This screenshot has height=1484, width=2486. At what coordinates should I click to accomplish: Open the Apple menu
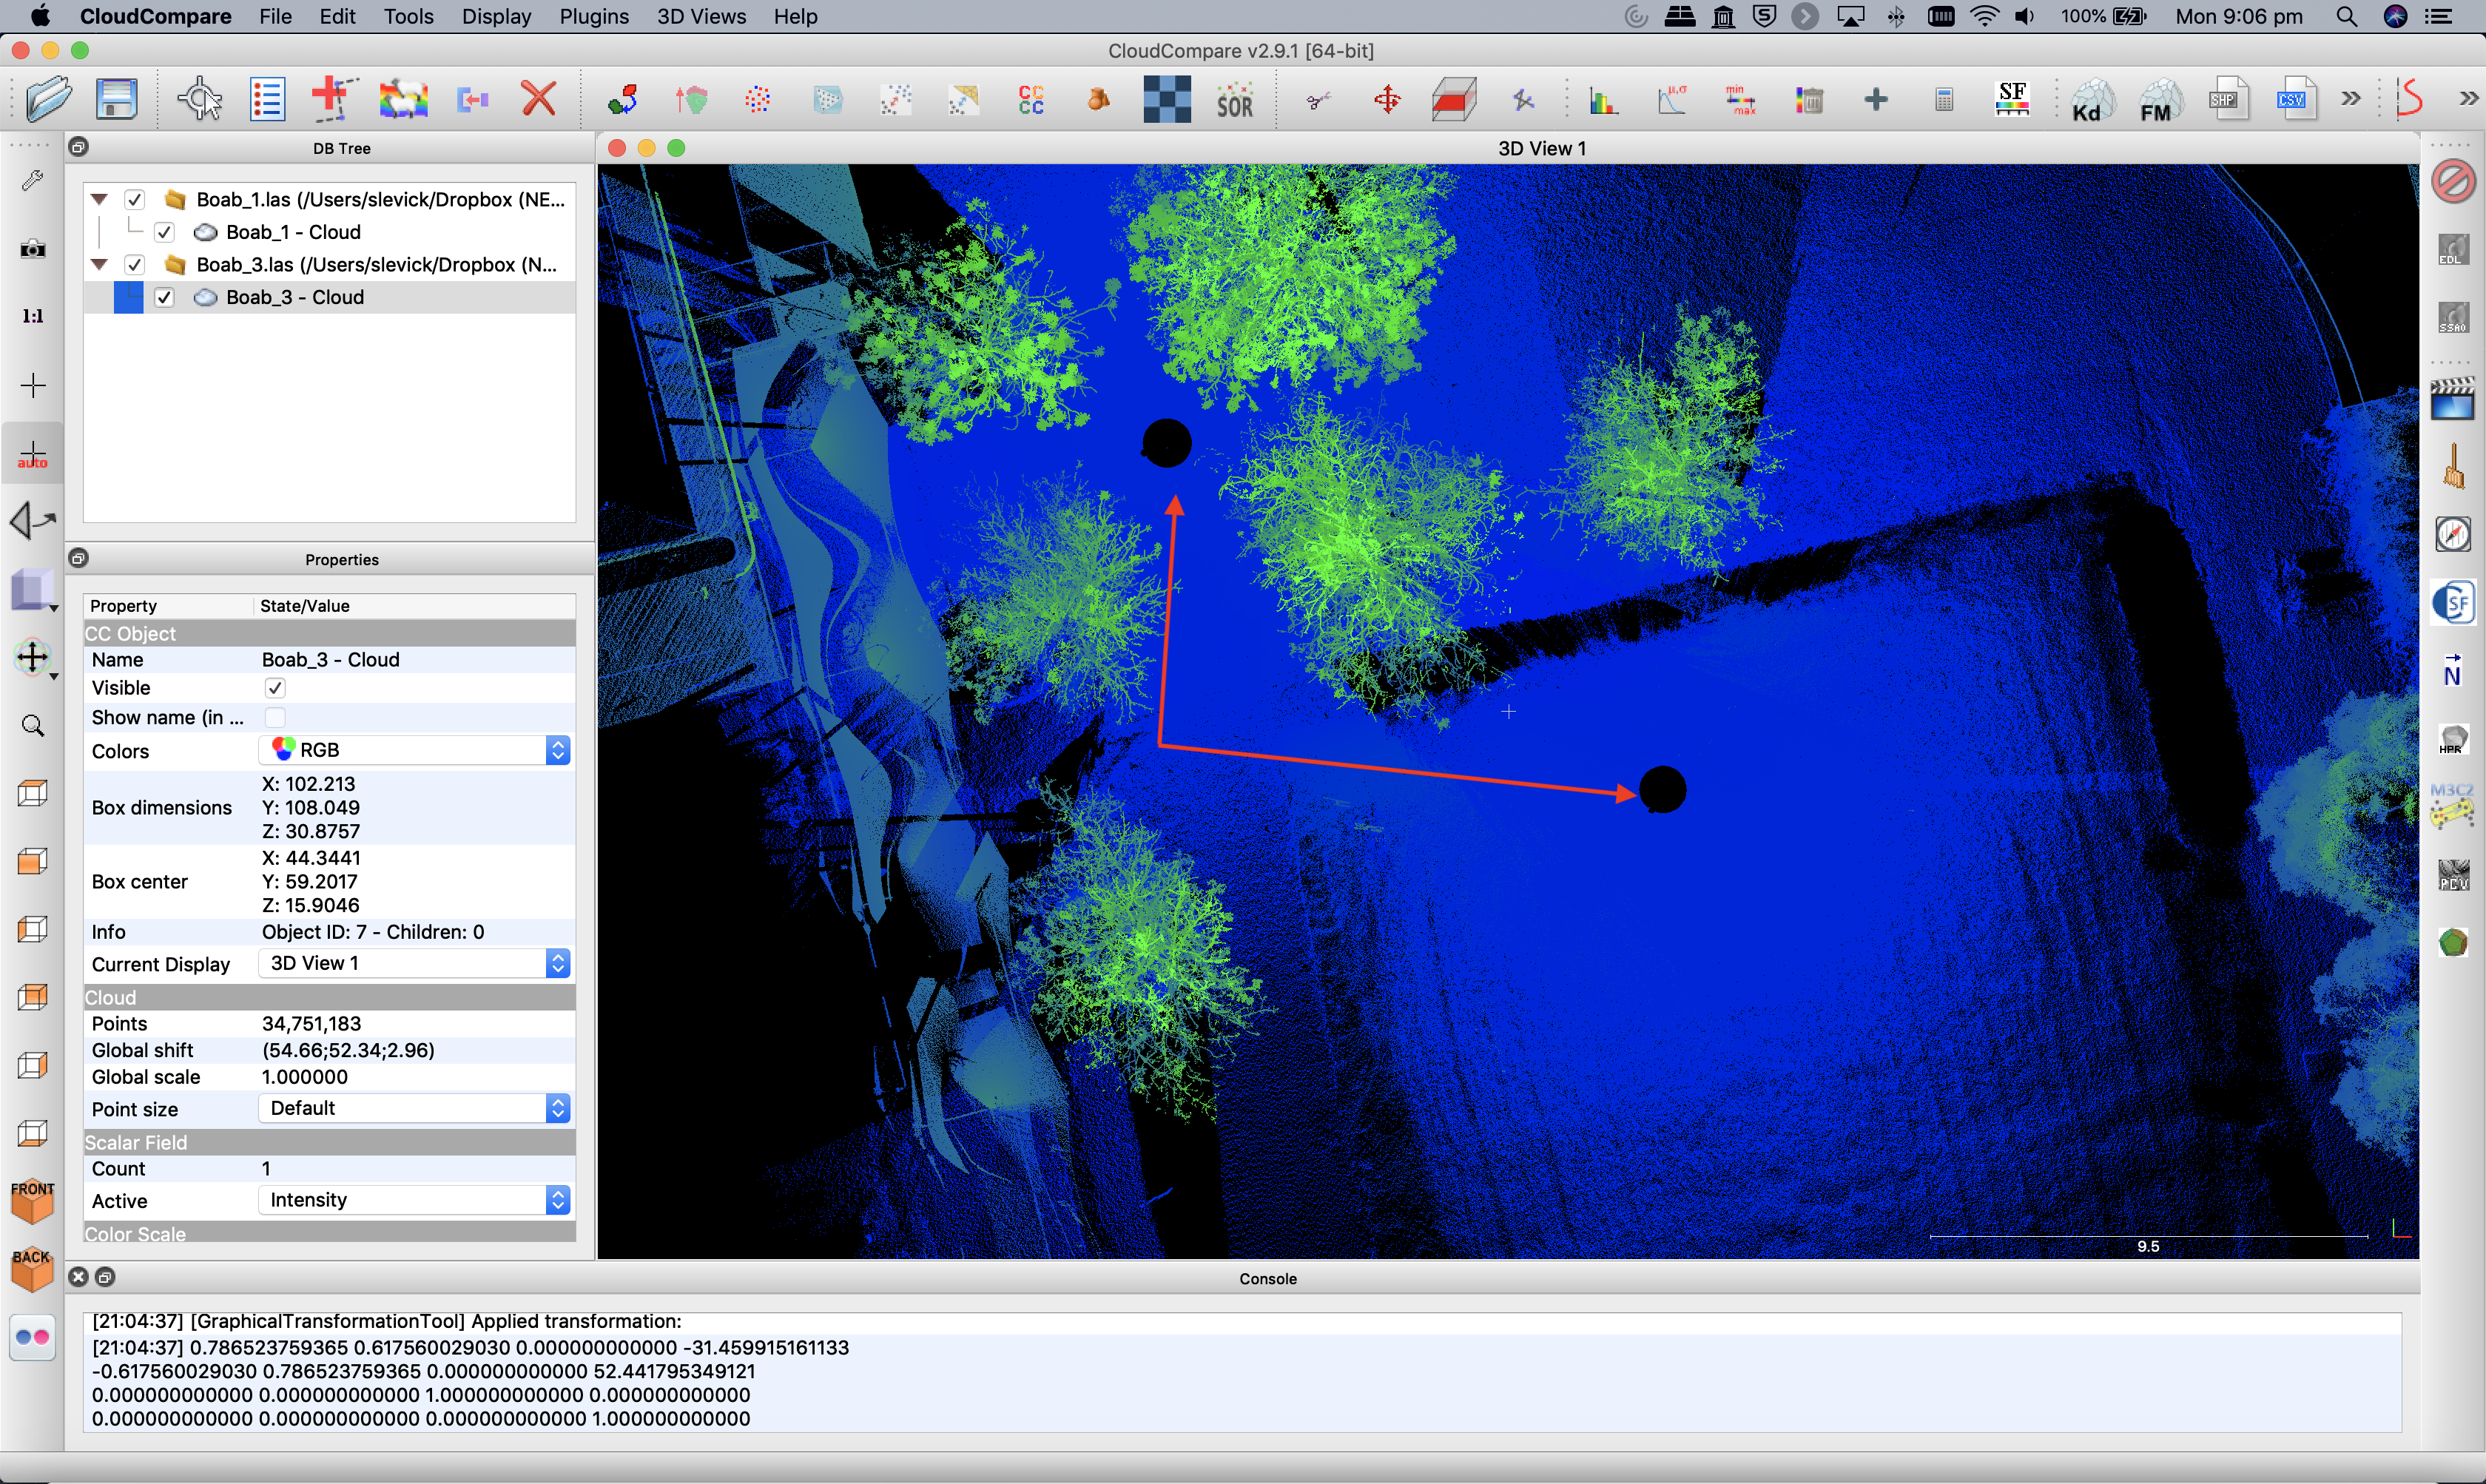(x=40, y=16)
